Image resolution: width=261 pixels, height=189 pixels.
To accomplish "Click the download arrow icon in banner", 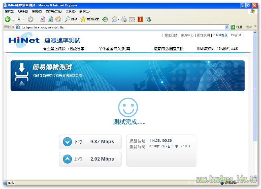I will pos(22,74).
